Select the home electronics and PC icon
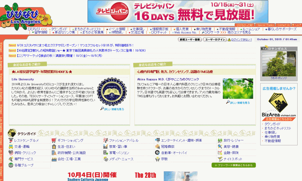This screenshot has height=181, width=302. (106, 153)
